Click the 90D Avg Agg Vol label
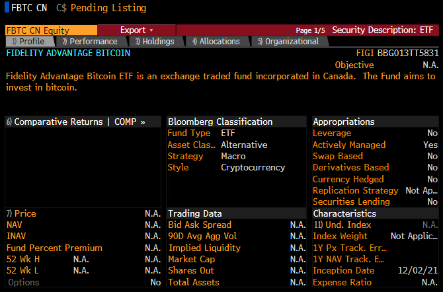443x292 pixels. point(202,236)
